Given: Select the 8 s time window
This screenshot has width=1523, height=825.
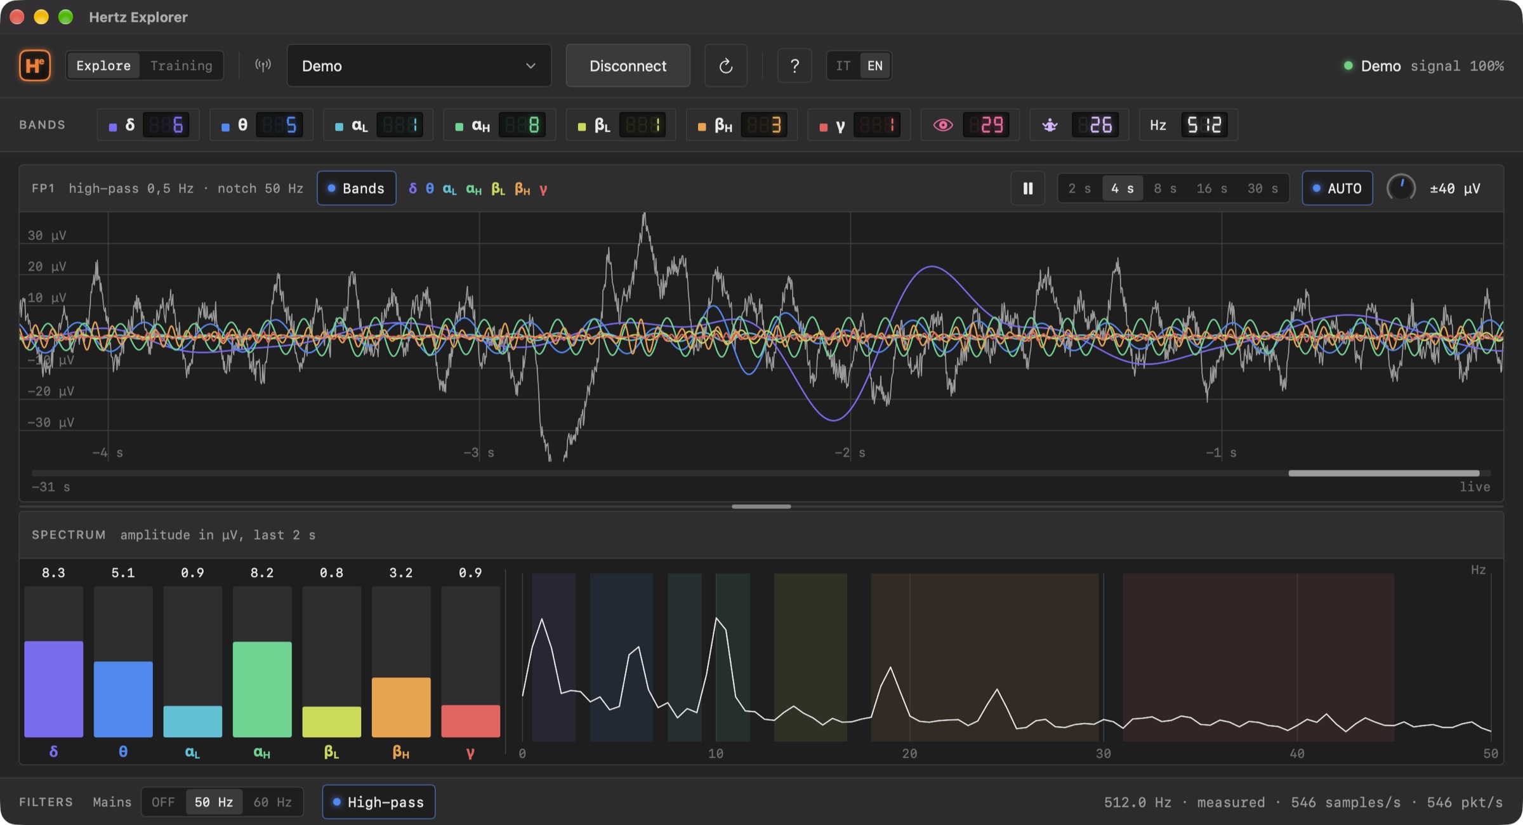Looking at the screenshot, I should point(1165,188).
